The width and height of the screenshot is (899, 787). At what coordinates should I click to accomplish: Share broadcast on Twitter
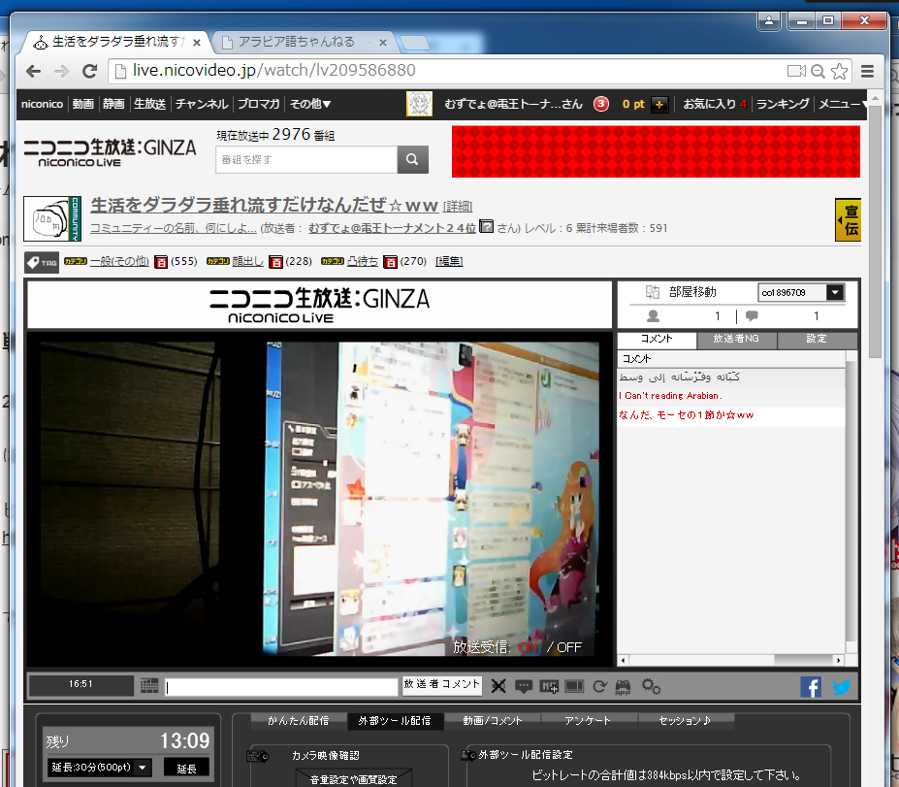coord(842,687)
